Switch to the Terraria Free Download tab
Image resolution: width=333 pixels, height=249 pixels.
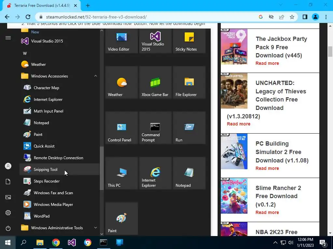pos(42,6)
